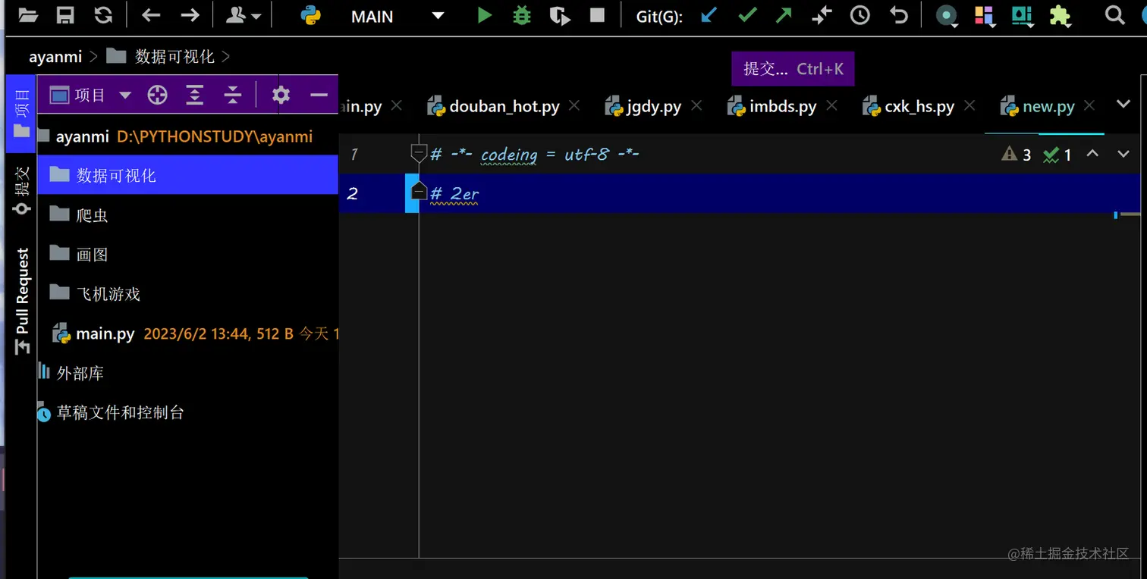The image size is (1147, 579).
Task: Close the jgdy.py tab
Action: 696,106
